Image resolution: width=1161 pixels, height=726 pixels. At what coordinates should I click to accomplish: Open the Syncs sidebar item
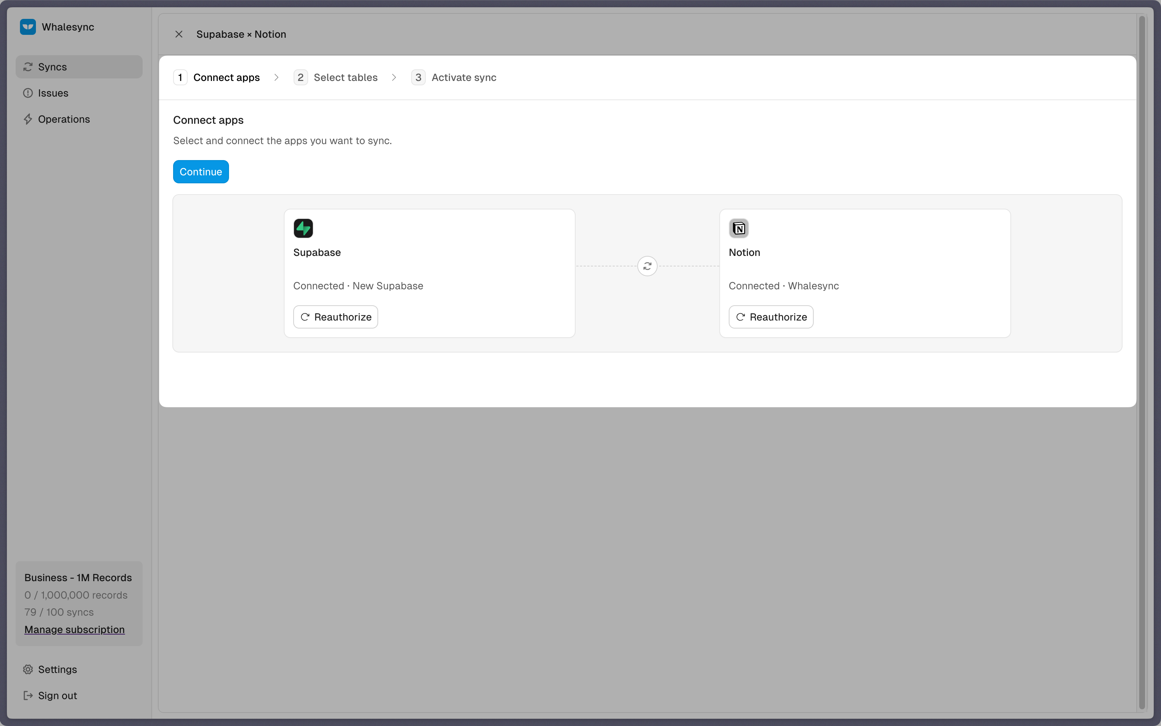79,67
